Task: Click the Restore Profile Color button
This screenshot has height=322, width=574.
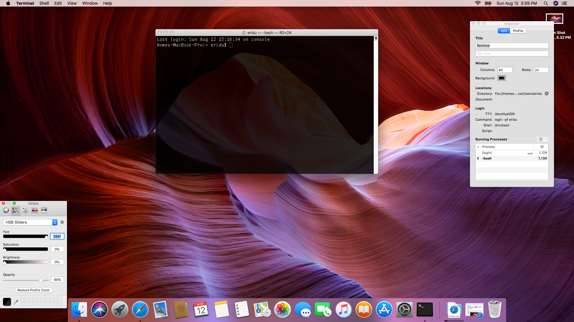Action: 33,290
